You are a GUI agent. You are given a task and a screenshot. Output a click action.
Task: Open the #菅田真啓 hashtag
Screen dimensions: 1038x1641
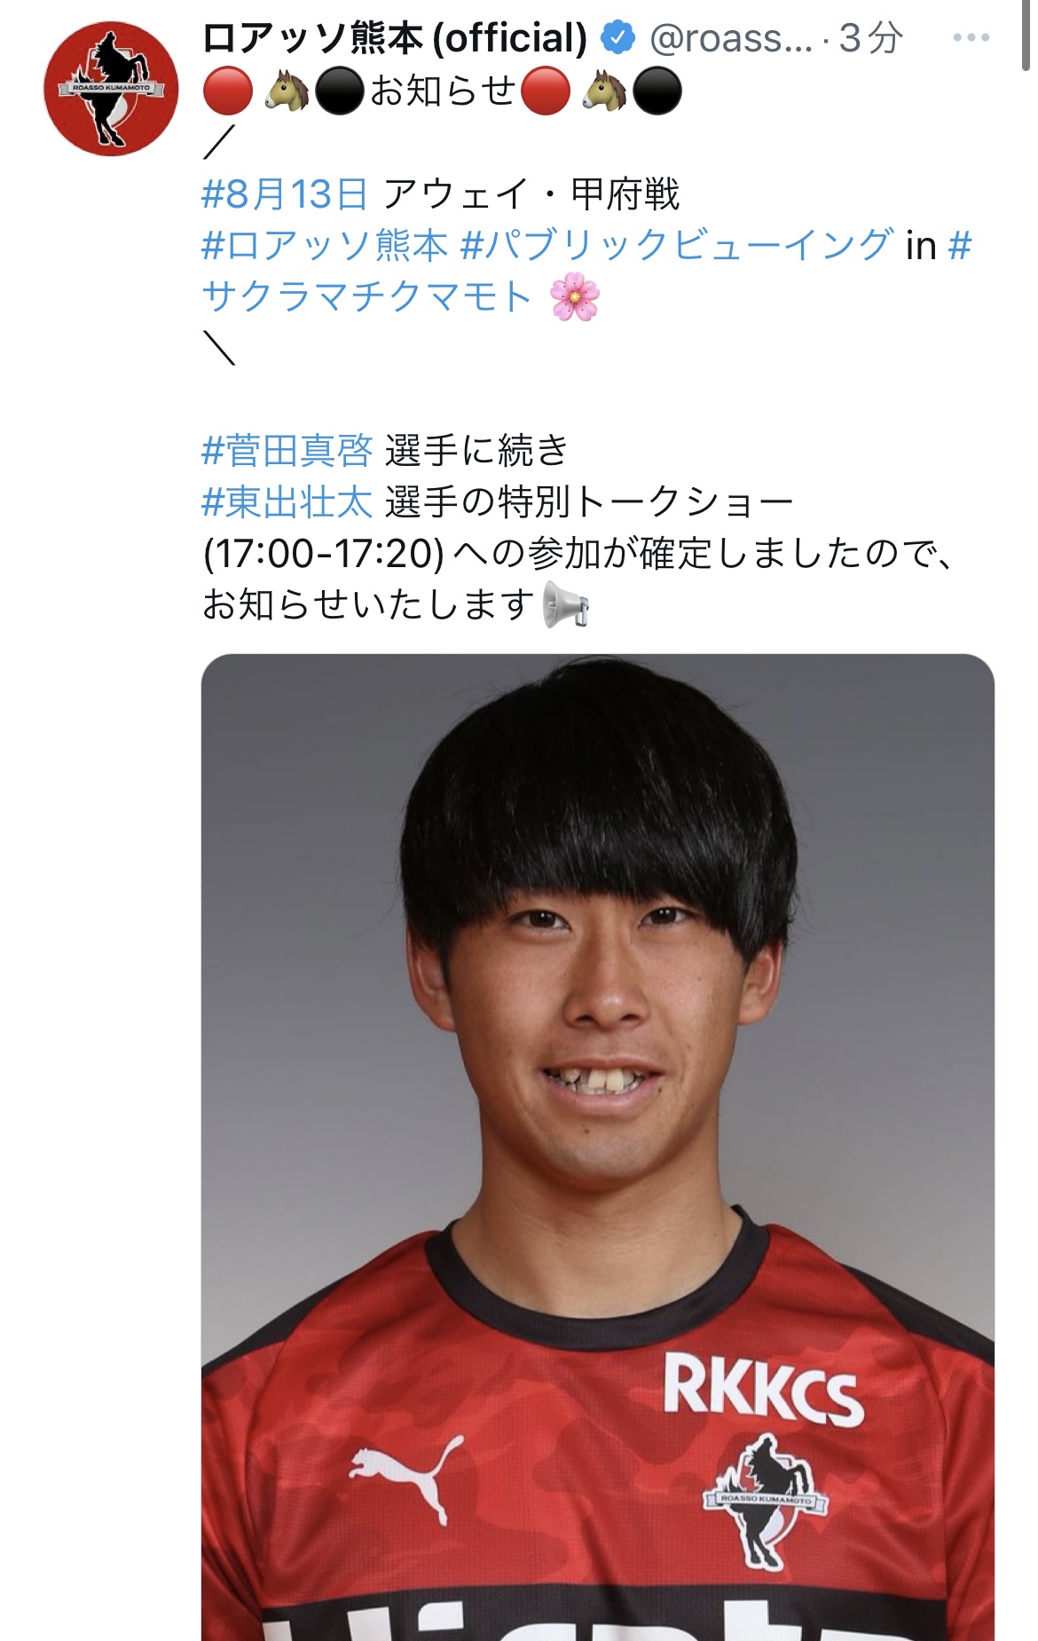point(287,451)
